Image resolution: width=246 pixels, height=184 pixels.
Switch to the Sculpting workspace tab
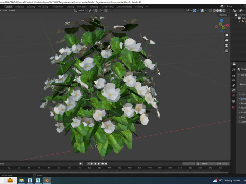31,7
